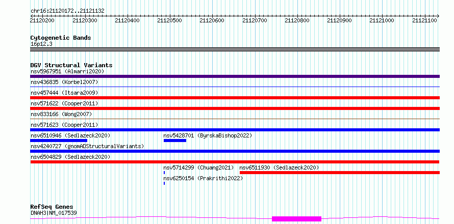Open the nsv6511930 (Sedlazeck2020) label
The width and height of the screenshot is (454, 224).
[279, 167]
